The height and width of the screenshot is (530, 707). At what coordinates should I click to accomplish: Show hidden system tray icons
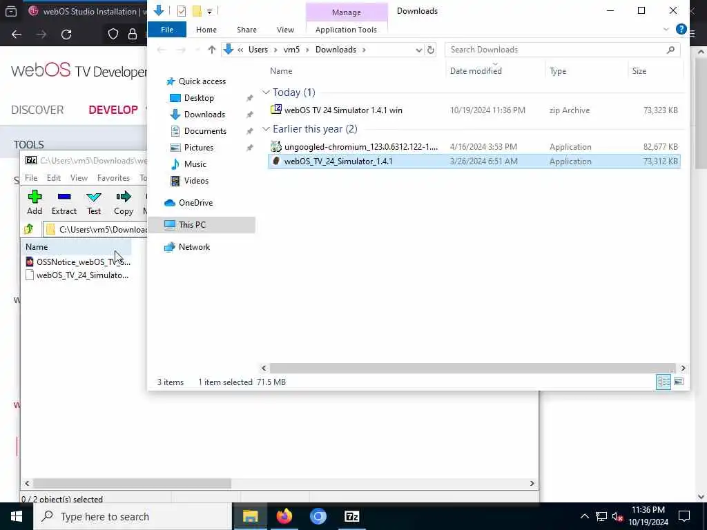[584, 516]
